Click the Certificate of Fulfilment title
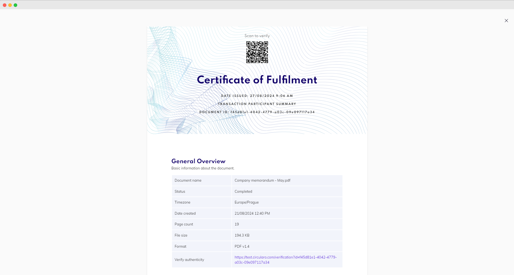The image size is (514, 275). tap(257, 80)
